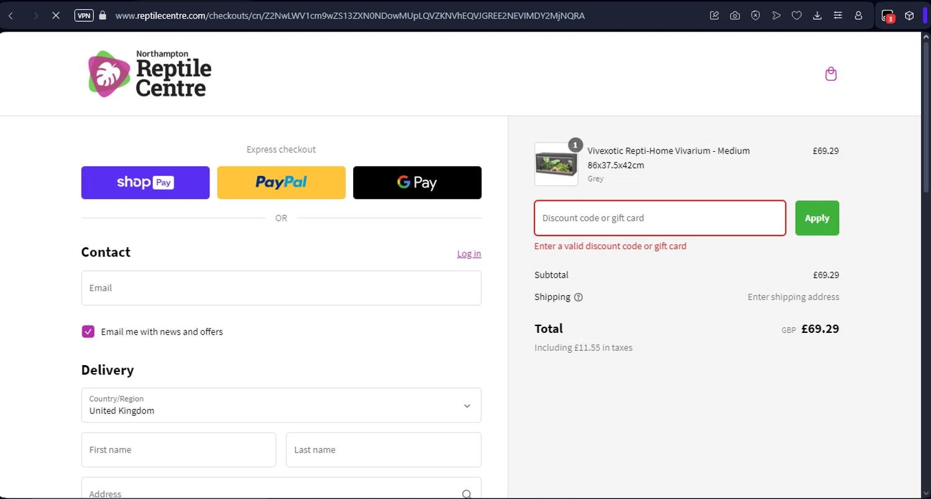This screenshot has height=499, width=931.
Task: Click the send/flow arrow icon in toolbar
Action: [776, 15]
